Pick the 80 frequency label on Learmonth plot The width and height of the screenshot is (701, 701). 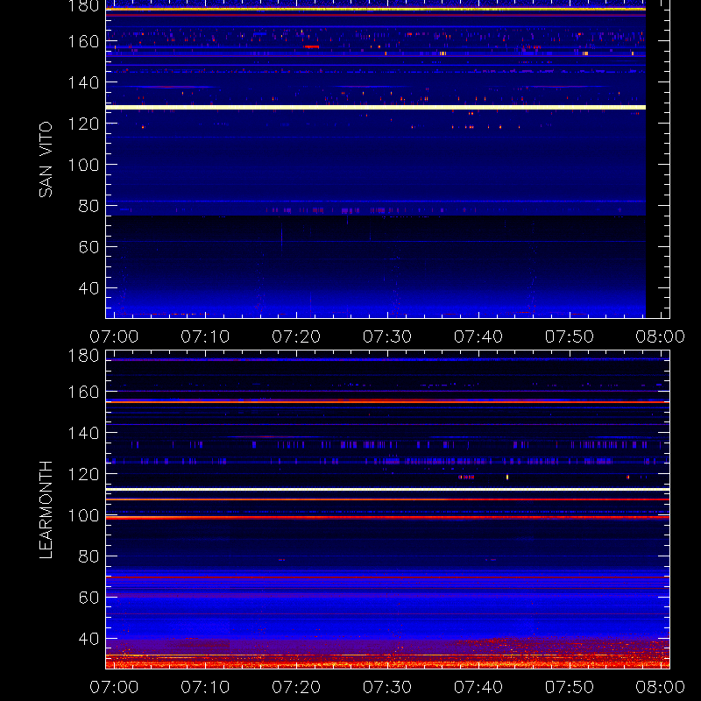click(89, 556)
